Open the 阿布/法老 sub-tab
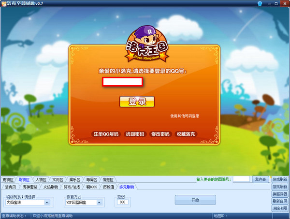290x219 pixels. [x=72, y=187]
